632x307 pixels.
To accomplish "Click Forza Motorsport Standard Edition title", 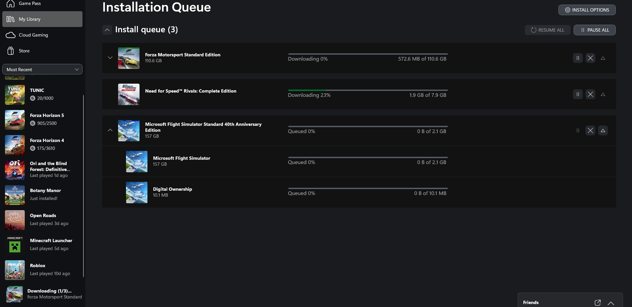I will coord(183,55).
